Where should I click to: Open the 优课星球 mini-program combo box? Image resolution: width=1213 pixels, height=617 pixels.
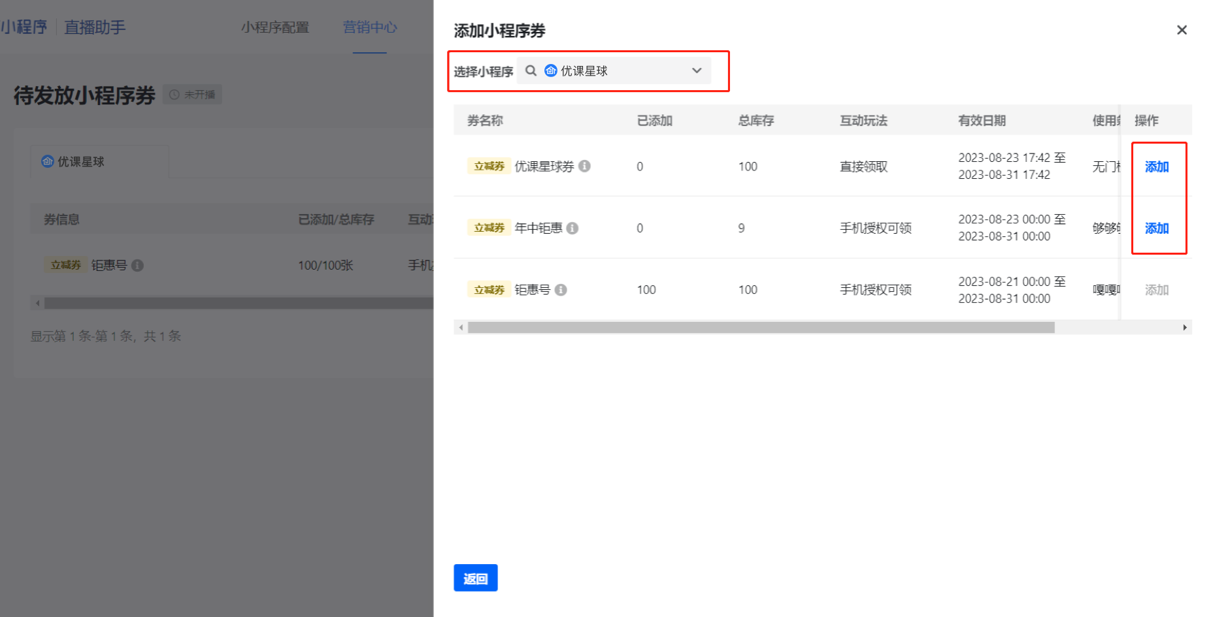click(614, 71)
